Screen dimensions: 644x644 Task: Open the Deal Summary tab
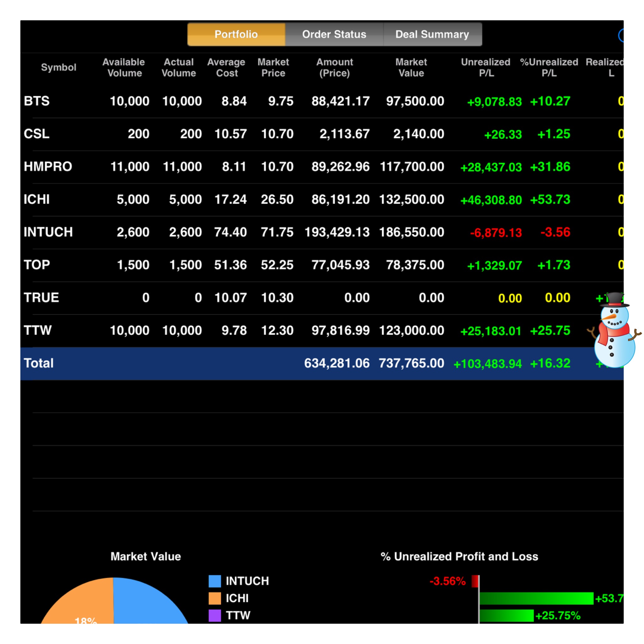point(432,34)
